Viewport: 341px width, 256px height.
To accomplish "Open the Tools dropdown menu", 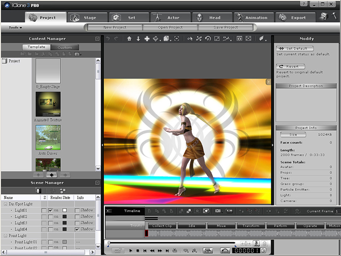I will coord(15,27).
